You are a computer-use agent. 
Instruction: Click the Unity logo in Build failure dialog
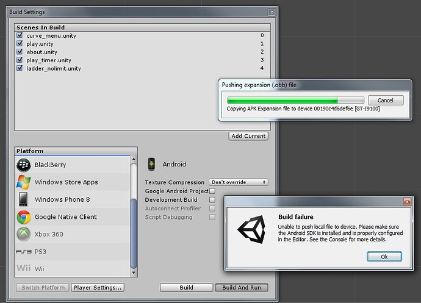252,229
